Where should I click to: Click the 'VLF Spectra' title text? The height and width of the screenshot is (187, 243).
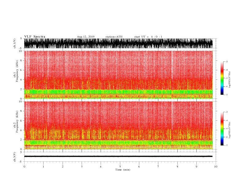tap(35, 37)
